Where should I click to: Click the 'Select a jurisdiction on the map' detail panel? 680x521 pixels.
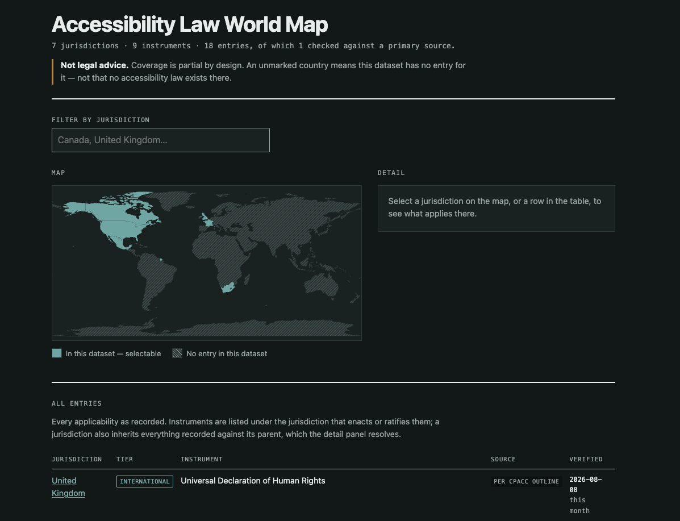[x=496, y=209]
